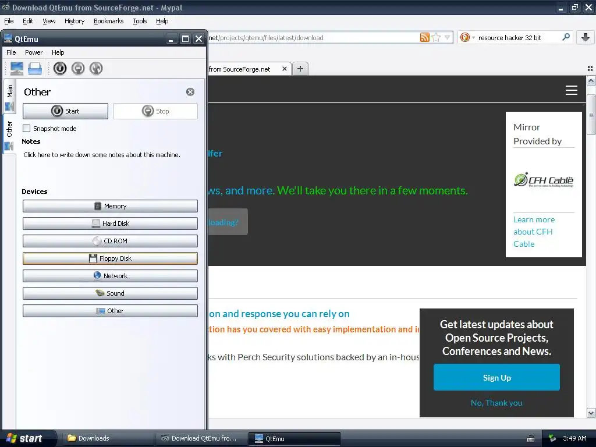The width and height of the screenshot is (596, 447).
Task: Expand the Sound device settings
Action: pos(110,293)
